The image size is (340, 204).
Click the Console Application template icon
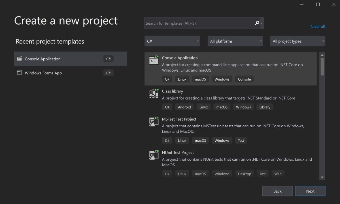click(154, 60)
